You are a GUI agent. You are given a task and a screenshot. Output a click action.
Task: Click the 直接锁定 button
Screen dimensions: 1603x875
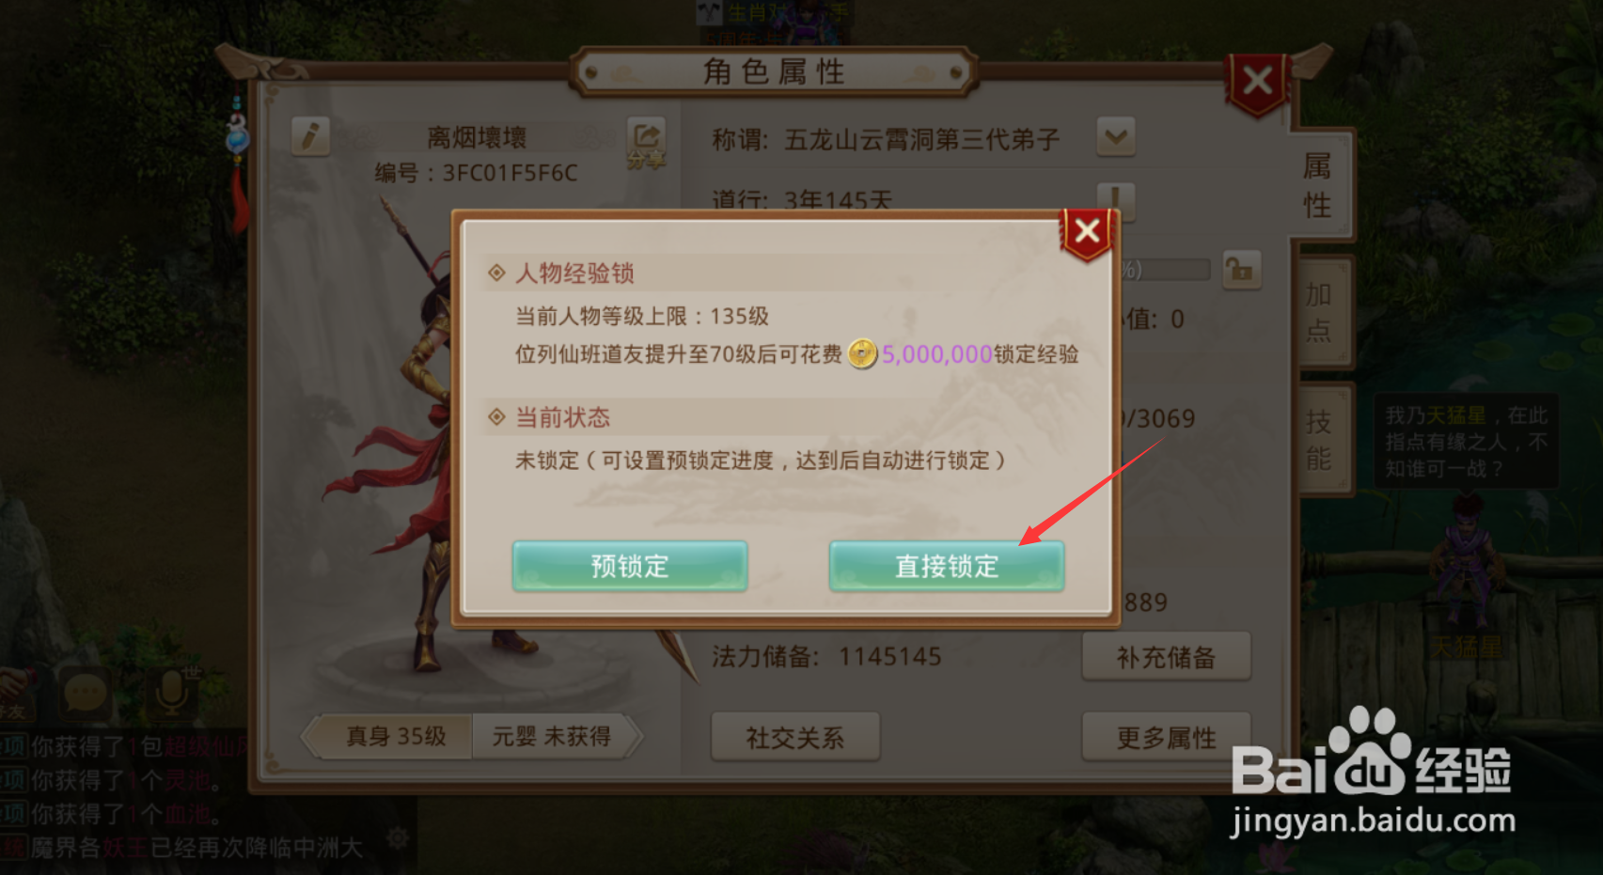tap(947, 566)
